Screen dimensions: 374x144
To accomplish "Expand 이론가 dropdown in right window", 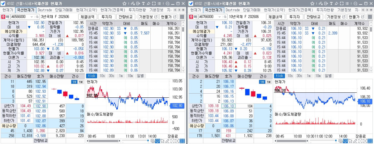I will (212, 57).
